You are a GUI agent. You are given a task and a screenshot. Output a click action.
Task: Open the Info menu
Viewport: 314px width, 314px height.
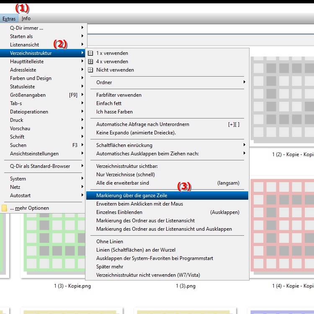(26, 18)
